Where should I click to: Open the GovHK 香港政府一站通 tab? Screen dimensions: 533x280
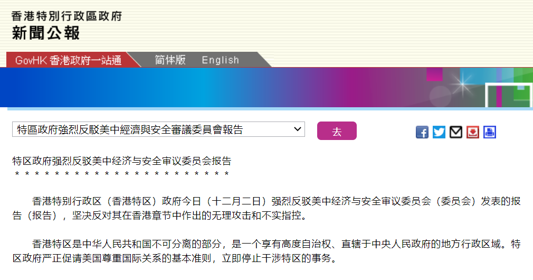(68, 60)
